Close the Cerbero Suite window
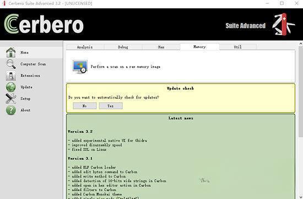Image resolution: width=303 pixels, height=199 pixels. (296, 3)
